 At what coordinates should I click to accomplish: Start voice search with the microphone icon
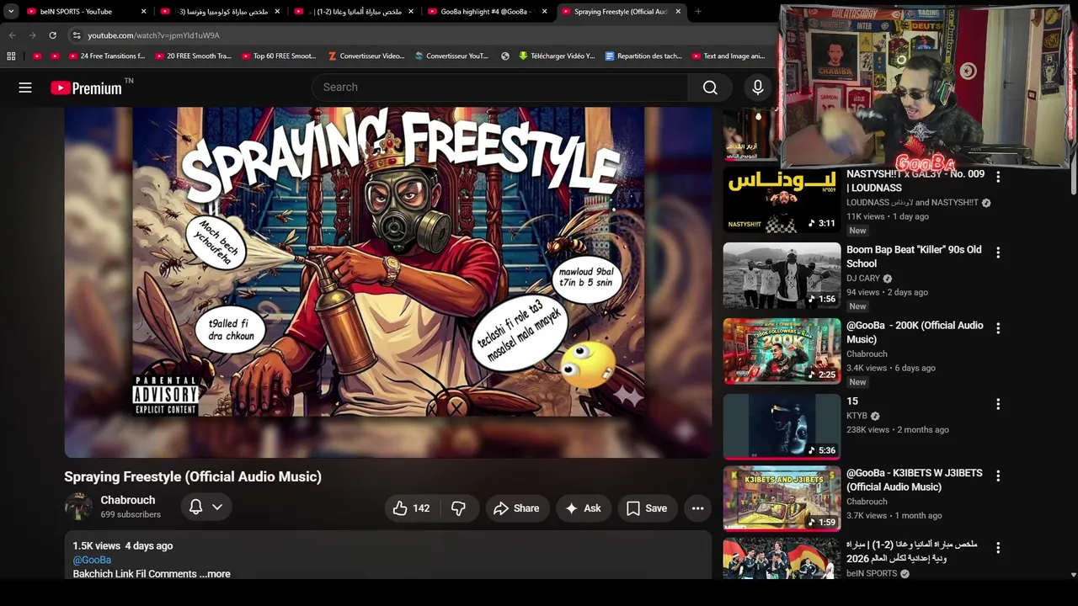tap(758, 88)
